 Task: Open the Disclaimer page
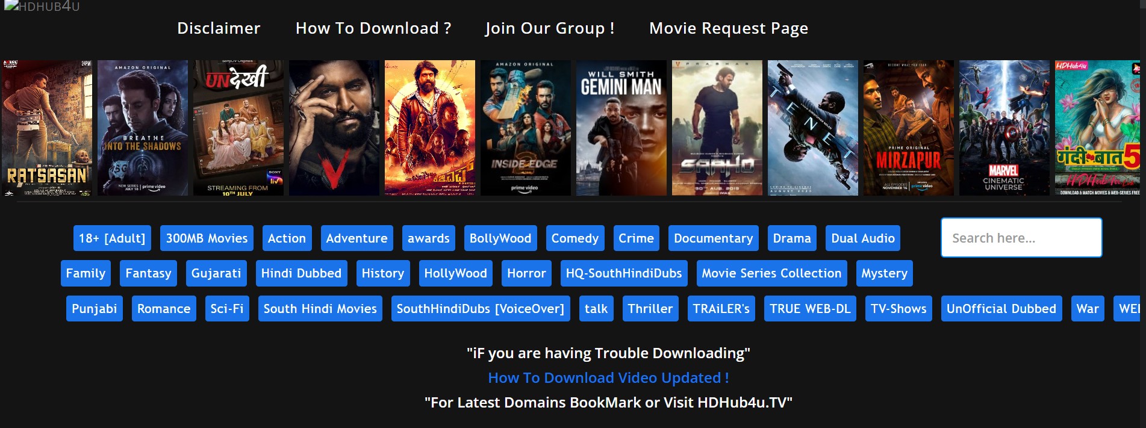click(x=219, y=28)
